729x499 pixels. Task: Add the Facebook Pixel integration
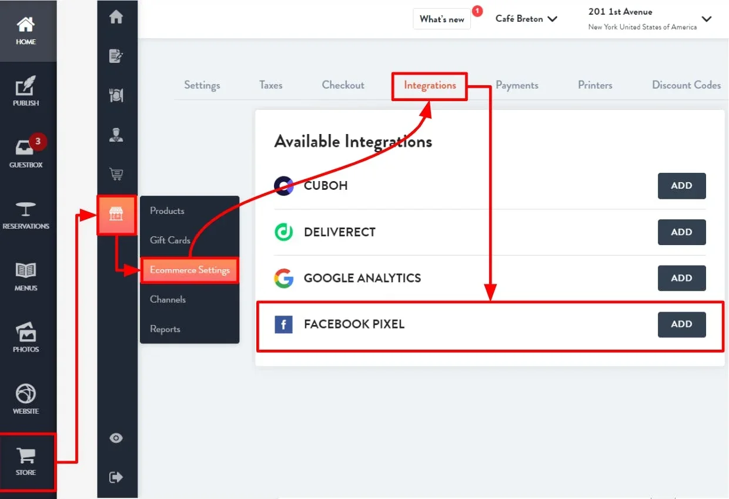coord(682,324)
